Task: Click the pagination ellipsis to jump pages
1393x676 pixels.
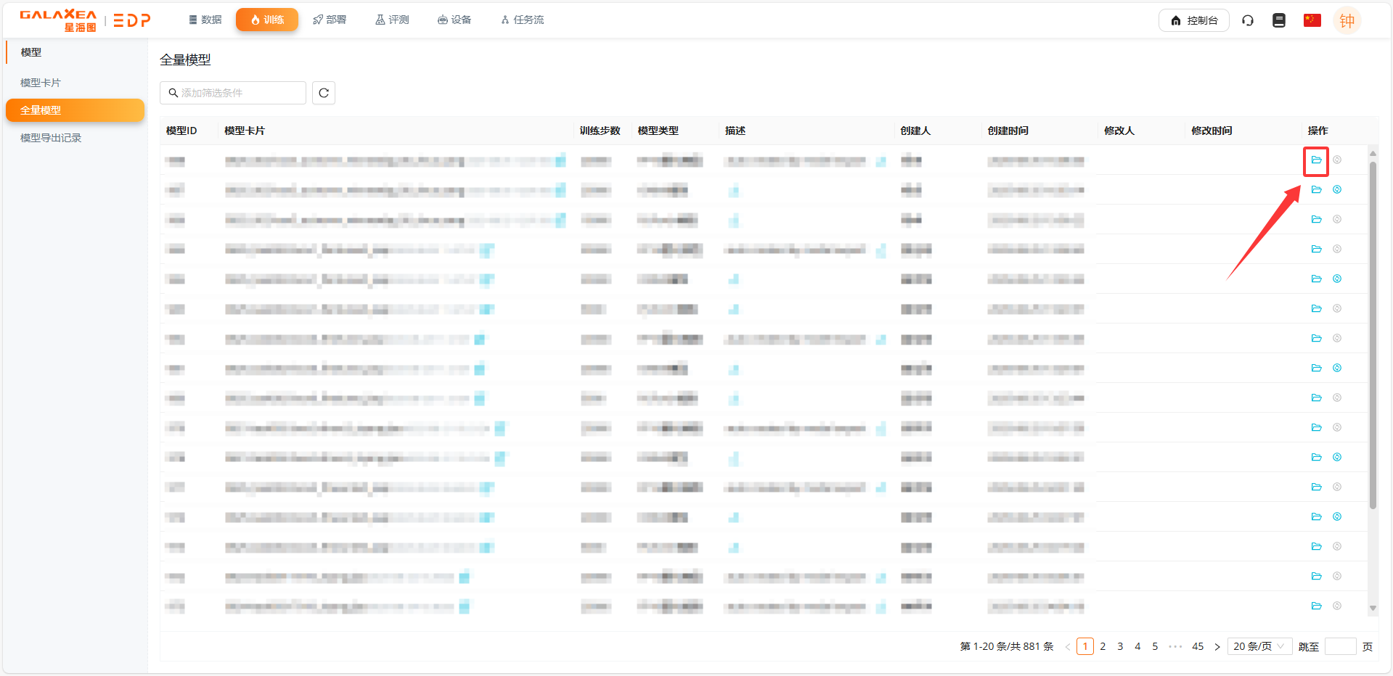Action: (x=1175, y=646)
